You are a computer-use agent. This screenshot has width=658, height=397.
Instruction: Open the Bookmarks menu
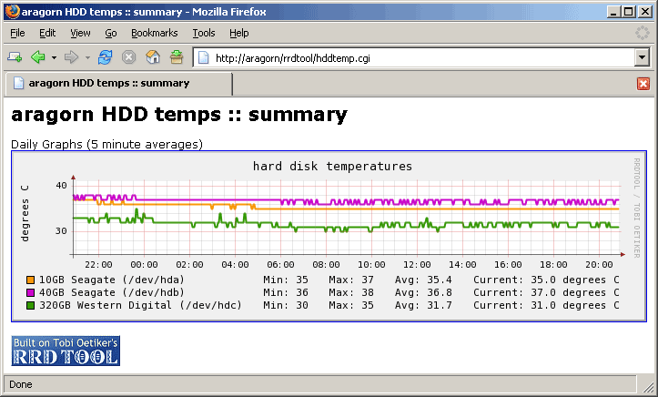[155, 33]
